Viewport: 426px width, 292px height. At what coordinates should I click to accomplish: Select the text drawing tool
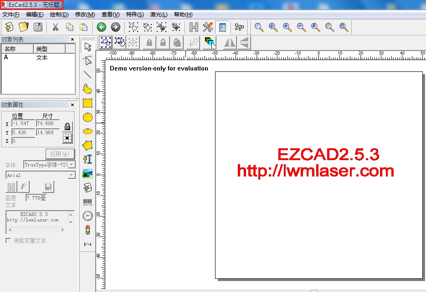click(87, 159)
